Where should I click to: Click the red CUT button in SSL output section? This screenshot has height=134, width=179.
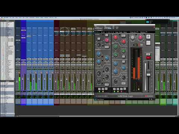click(148, 58)
